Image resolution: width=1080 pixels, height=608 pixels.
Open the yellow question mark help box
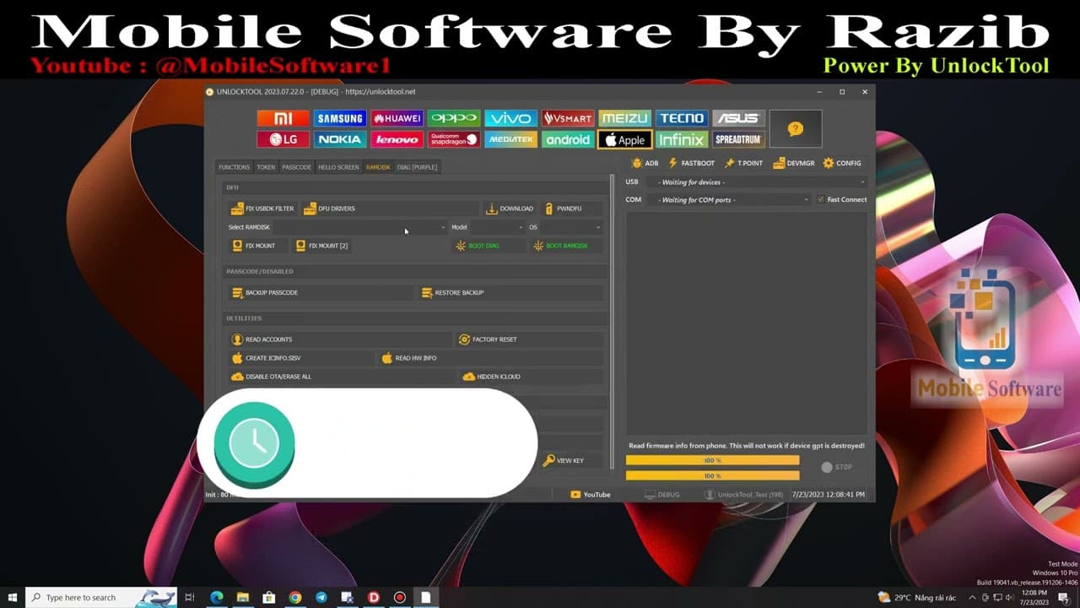coord(796,129)
